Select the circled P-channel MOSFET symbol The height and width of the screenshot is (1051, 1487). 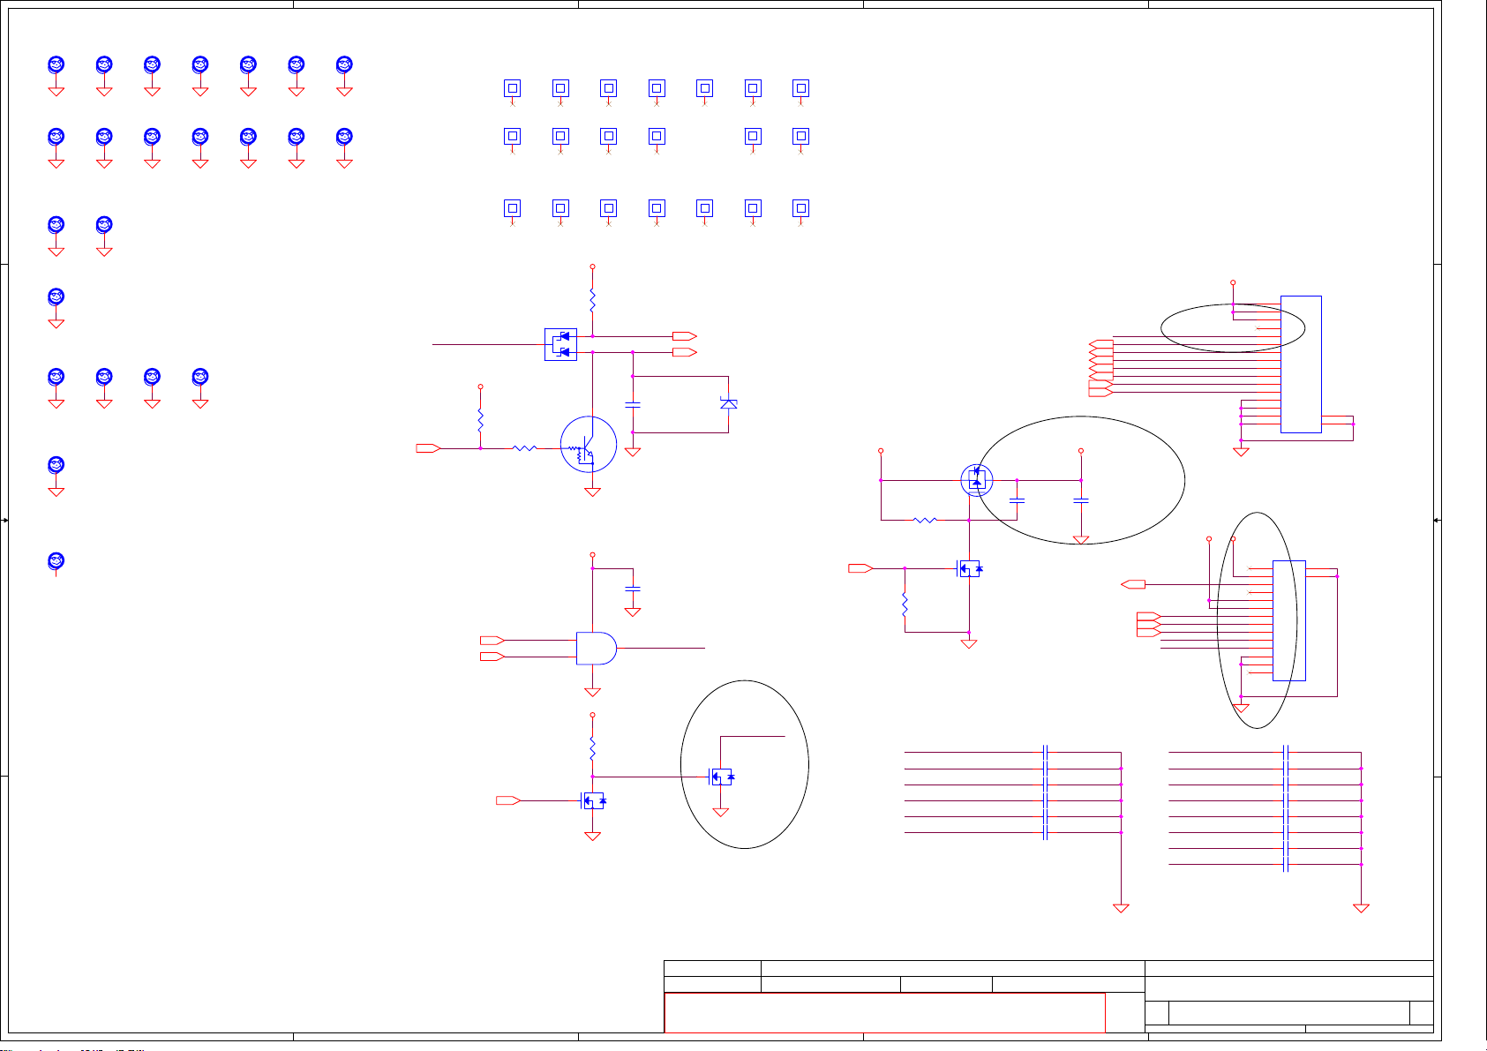976,480
